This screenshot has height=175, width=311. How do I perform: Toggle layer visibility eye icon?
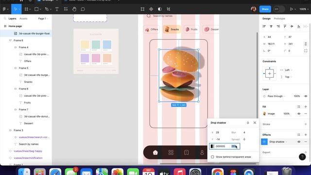[x=306, y=96]
